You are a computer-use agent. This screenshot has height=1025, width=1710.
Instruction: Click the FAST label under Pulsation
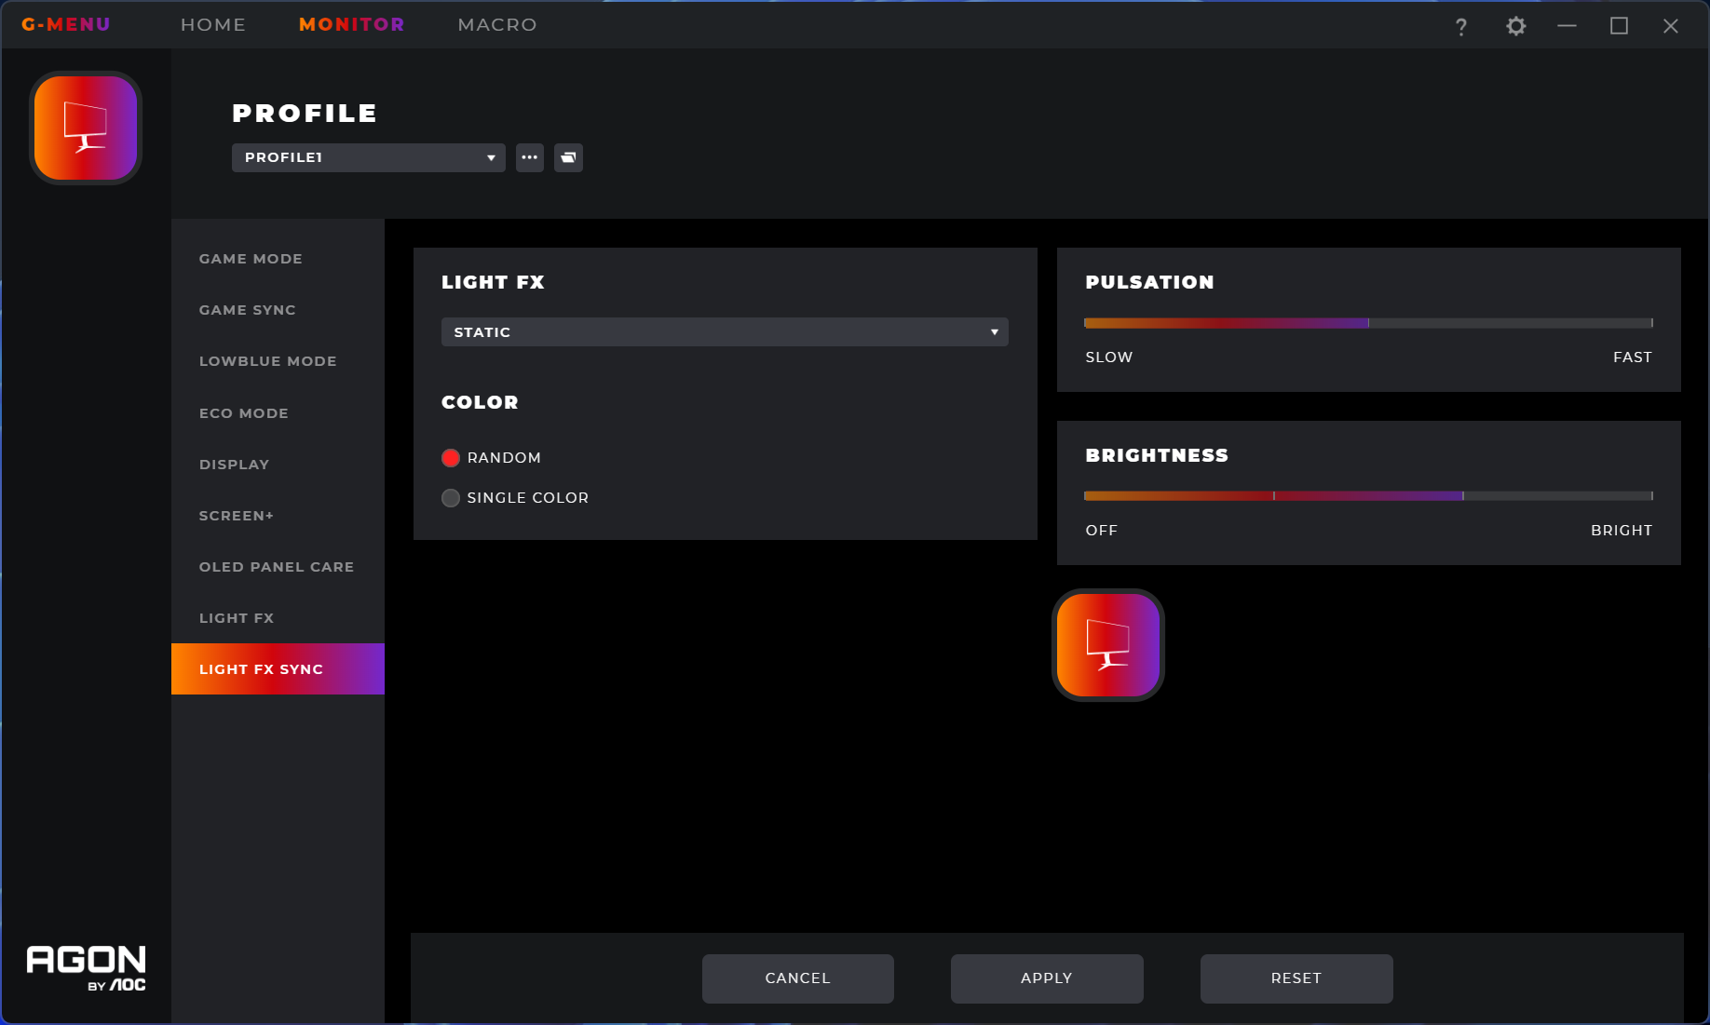[x=1633, y=357]
